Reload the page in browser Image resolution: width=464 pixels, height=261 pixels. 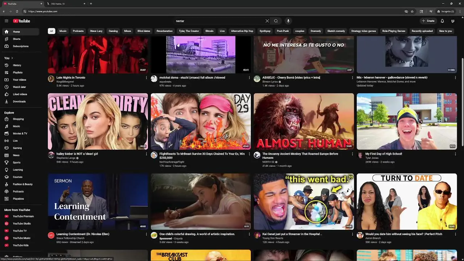click(17, 12)
